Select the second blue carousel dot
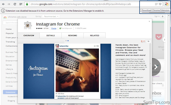This screenshot has height=105, width=171. 68,41
